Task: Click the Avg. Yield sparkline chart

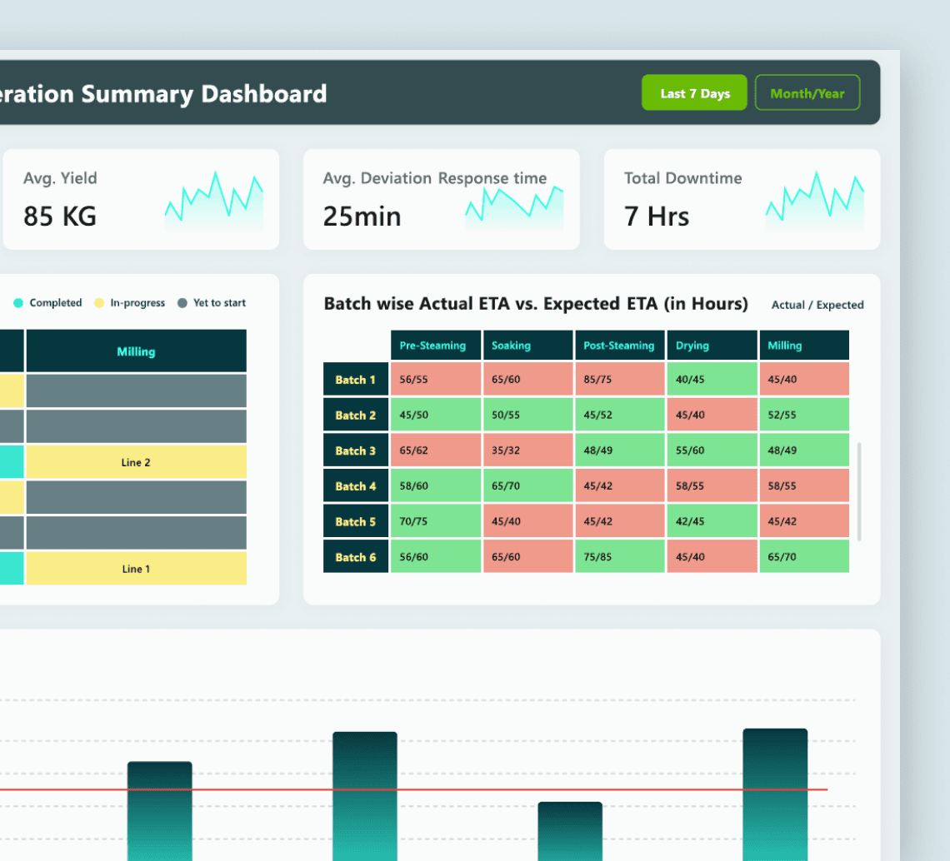Action: [x=214, y=201]
